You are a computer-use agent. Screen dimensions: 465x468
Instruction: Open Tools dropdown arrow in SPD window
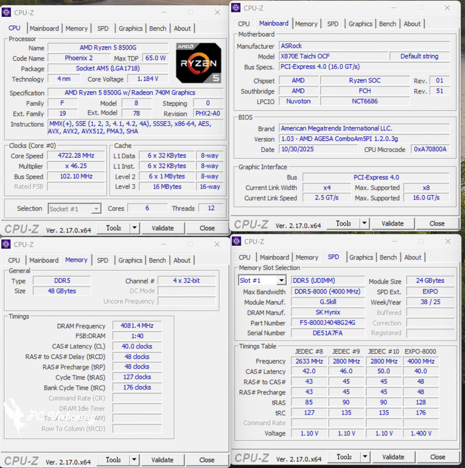click(x=365, y=457)
